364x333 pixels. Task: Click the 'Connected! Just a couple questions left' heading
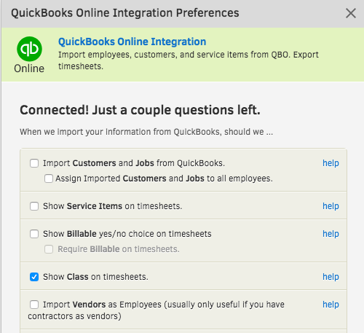(x=140, y=110)
